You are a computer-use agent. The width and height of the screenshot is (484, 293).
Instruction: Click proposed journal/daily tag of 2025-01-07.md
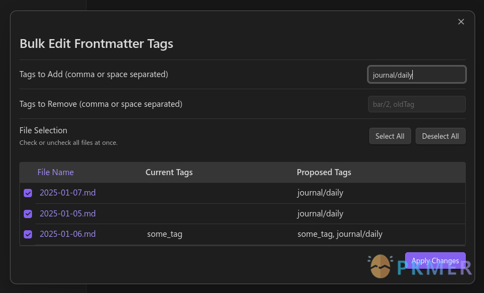coord(320,193)
